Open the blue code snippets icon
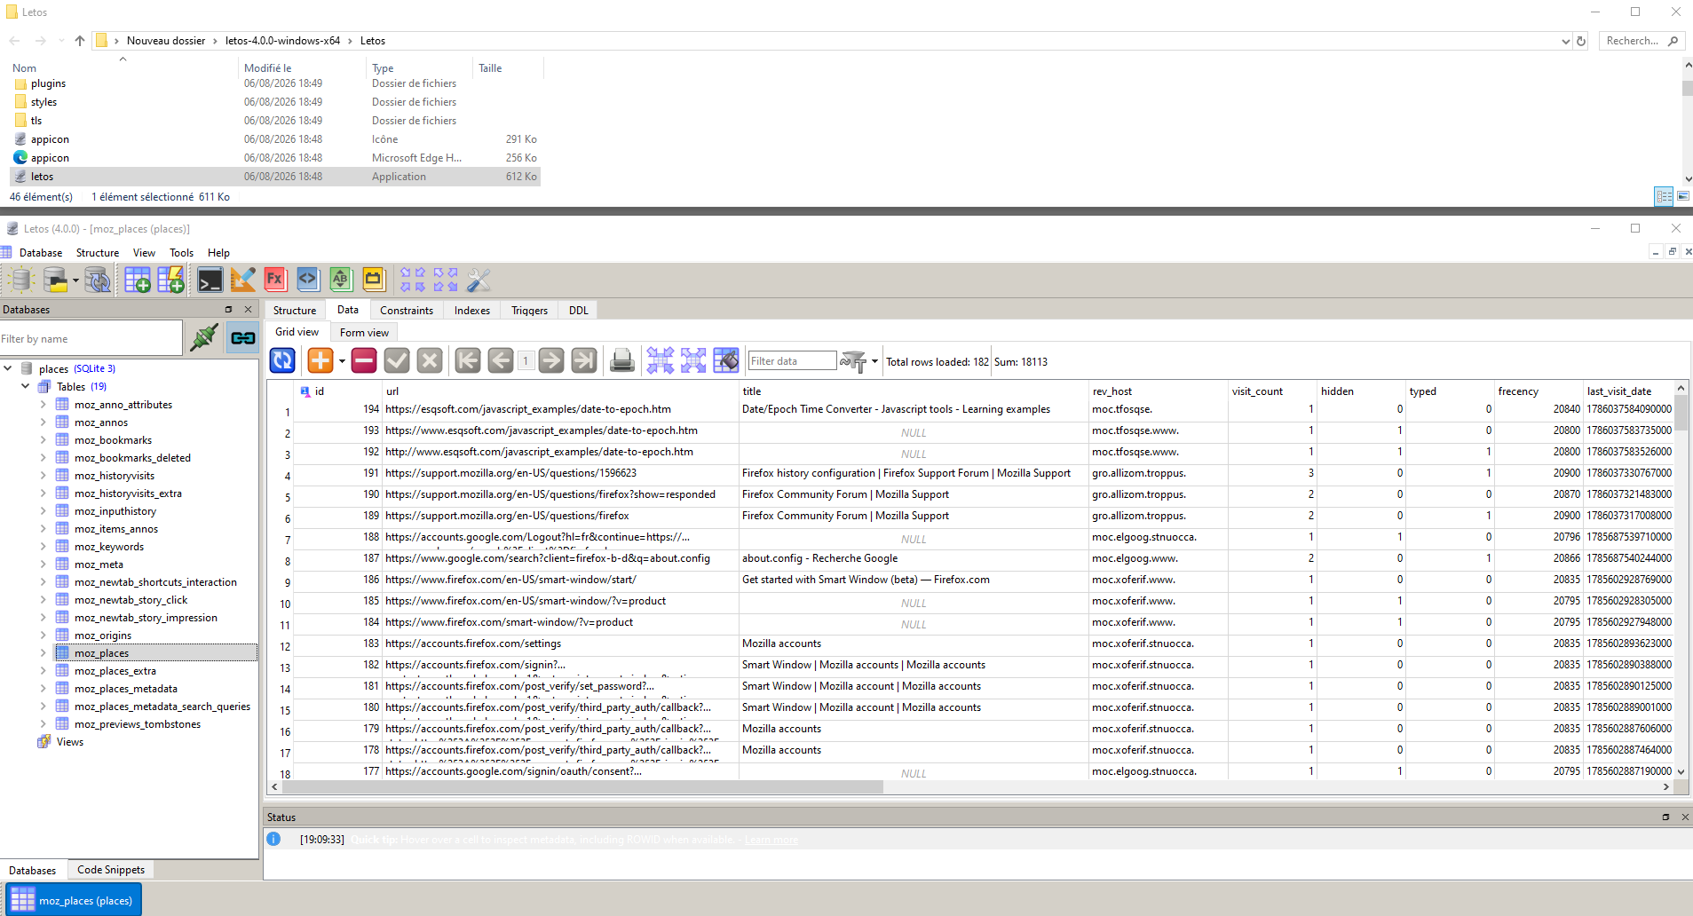The height and width of the screenshot is (916, 1693). point(308,280)
